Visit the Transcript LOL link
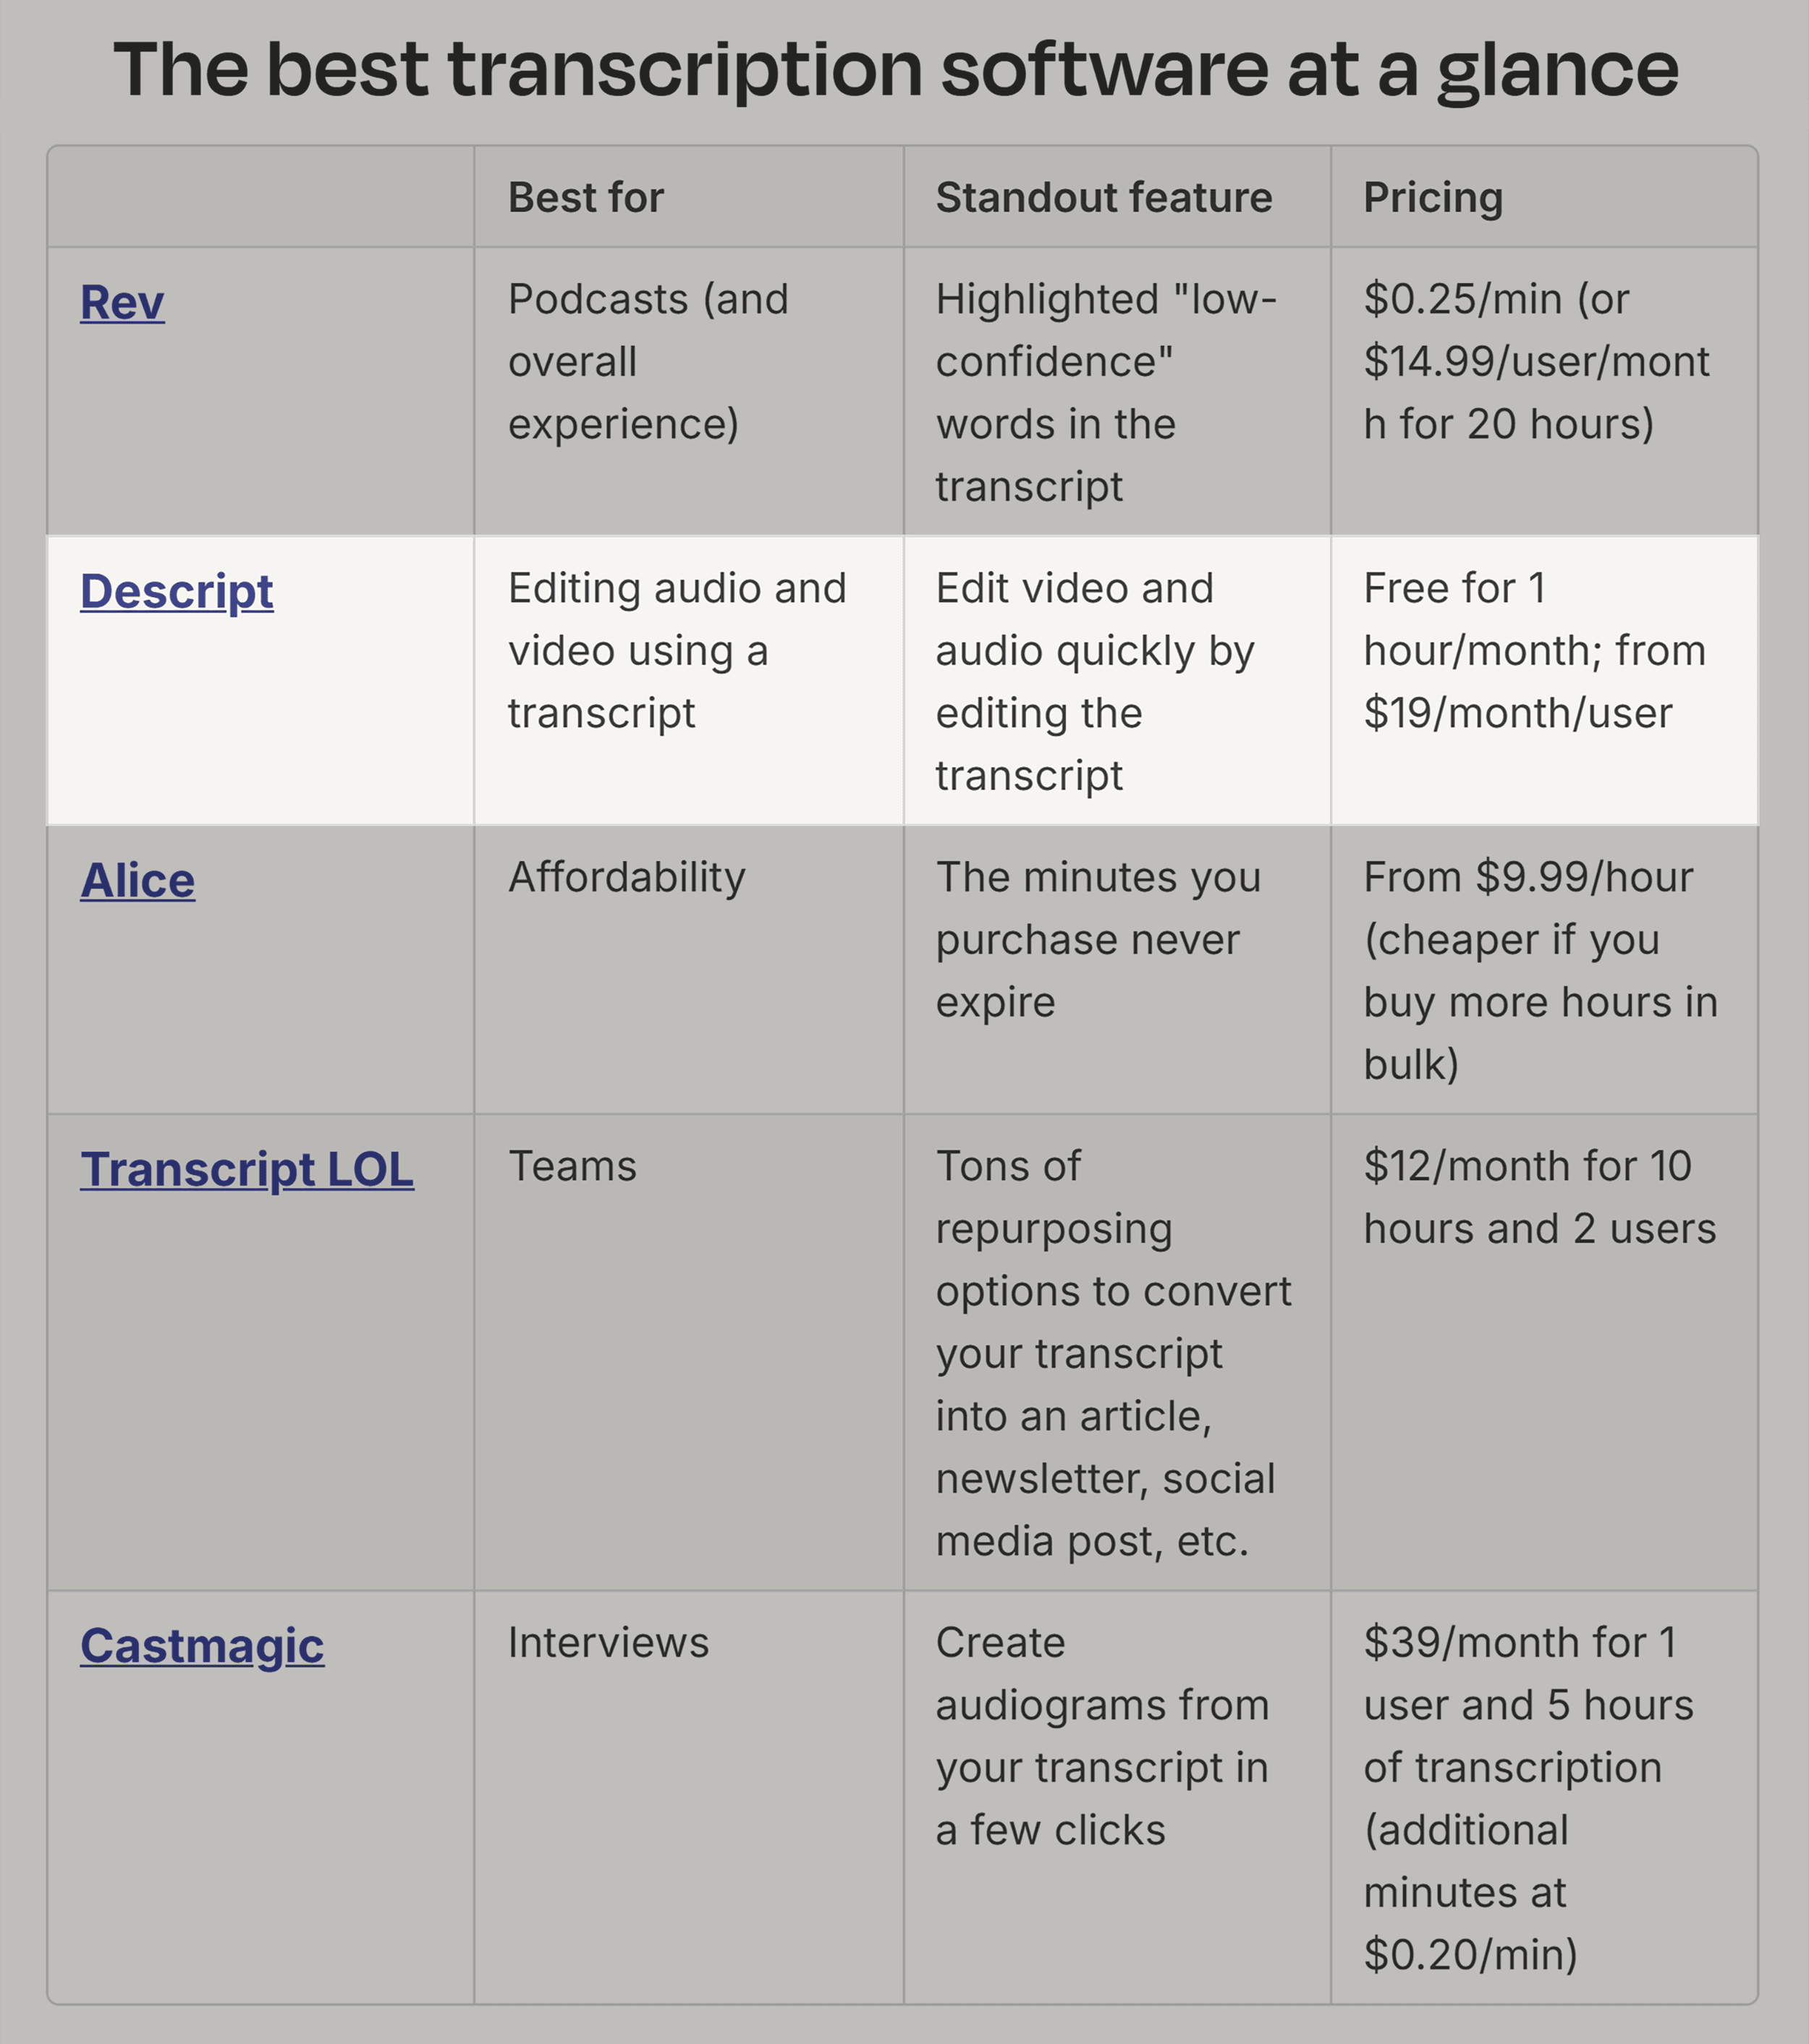Viewport: 1809px width, 2044px height. point(246,1169)
